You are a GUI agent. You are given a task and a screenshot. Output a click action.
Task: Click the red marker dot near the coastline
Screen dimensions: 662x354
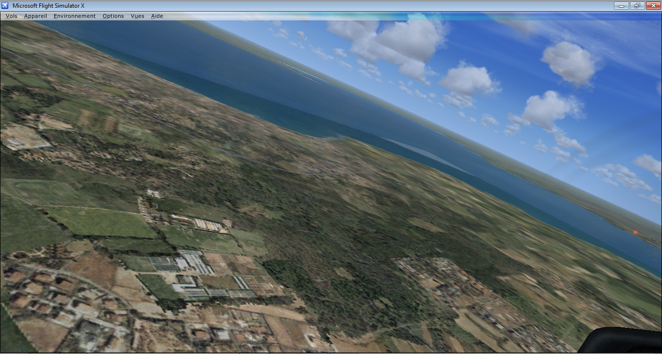tap(635, 232)
